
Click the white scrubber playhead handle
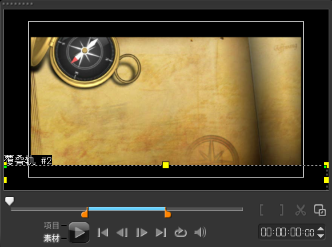tap(9, 201)
